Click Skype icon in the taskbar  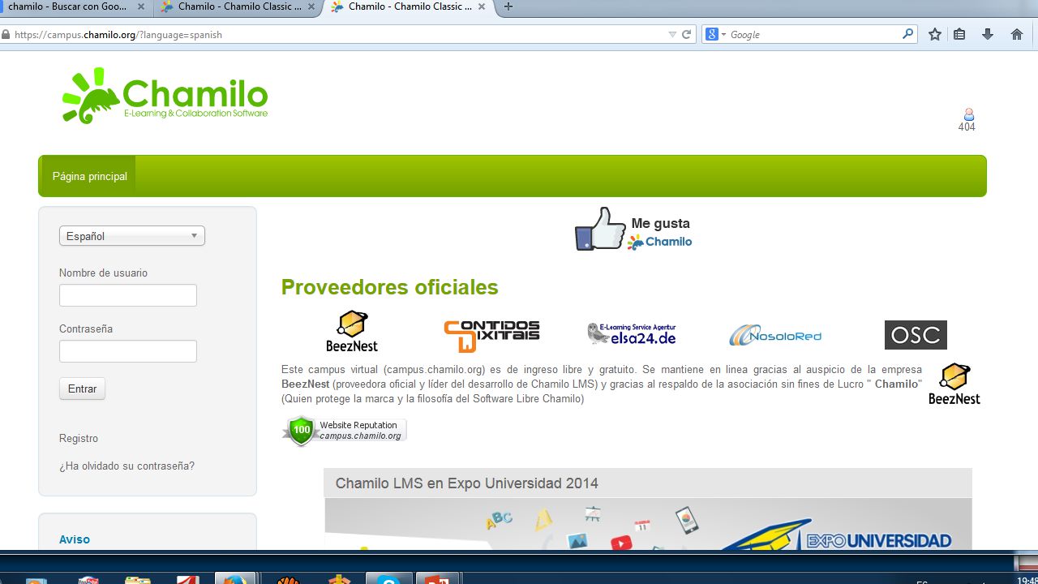(x=389, y=579)
